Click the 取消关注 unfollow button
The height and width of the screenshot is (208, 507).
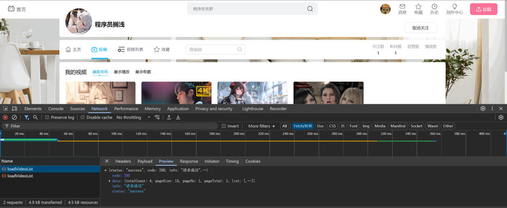click(x=420, y=28)
